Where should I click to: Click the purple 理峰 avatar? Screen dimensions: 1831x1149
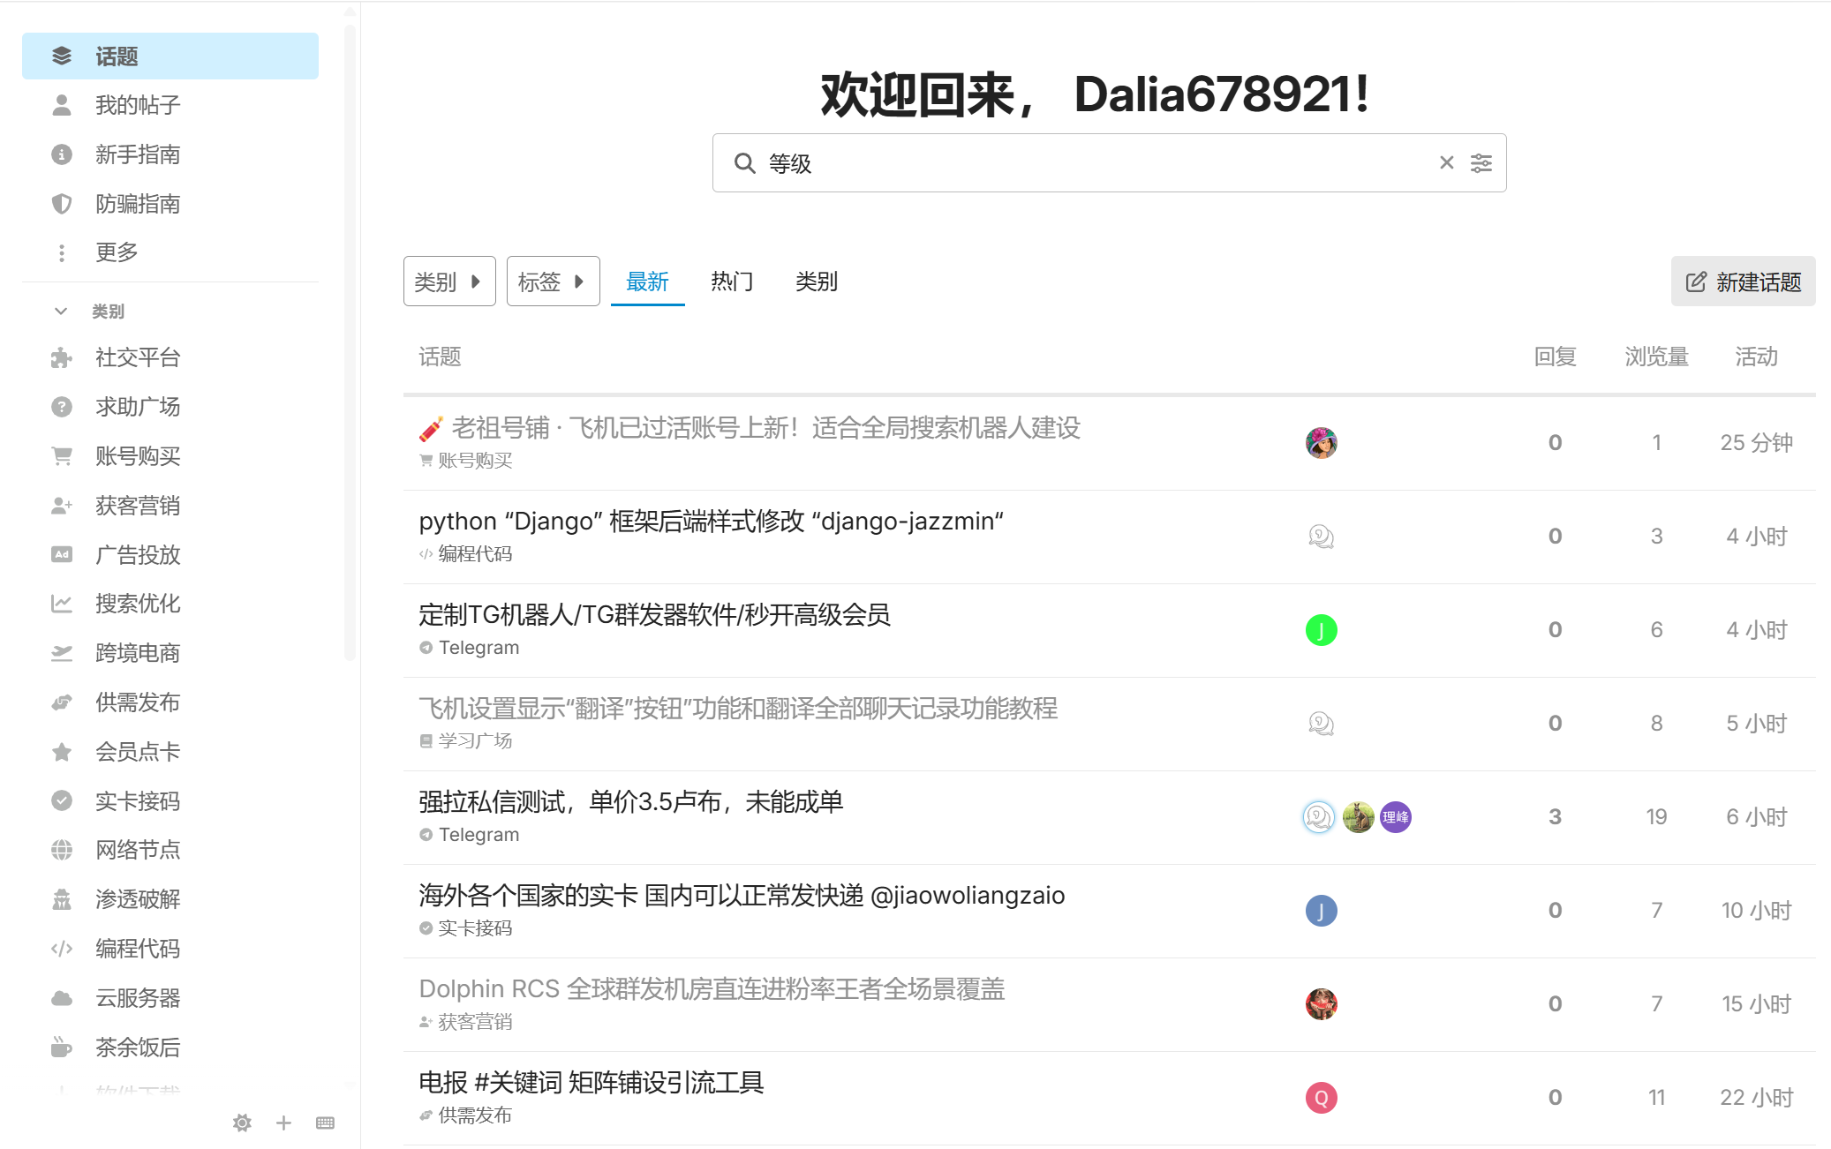click(1395, 817)
